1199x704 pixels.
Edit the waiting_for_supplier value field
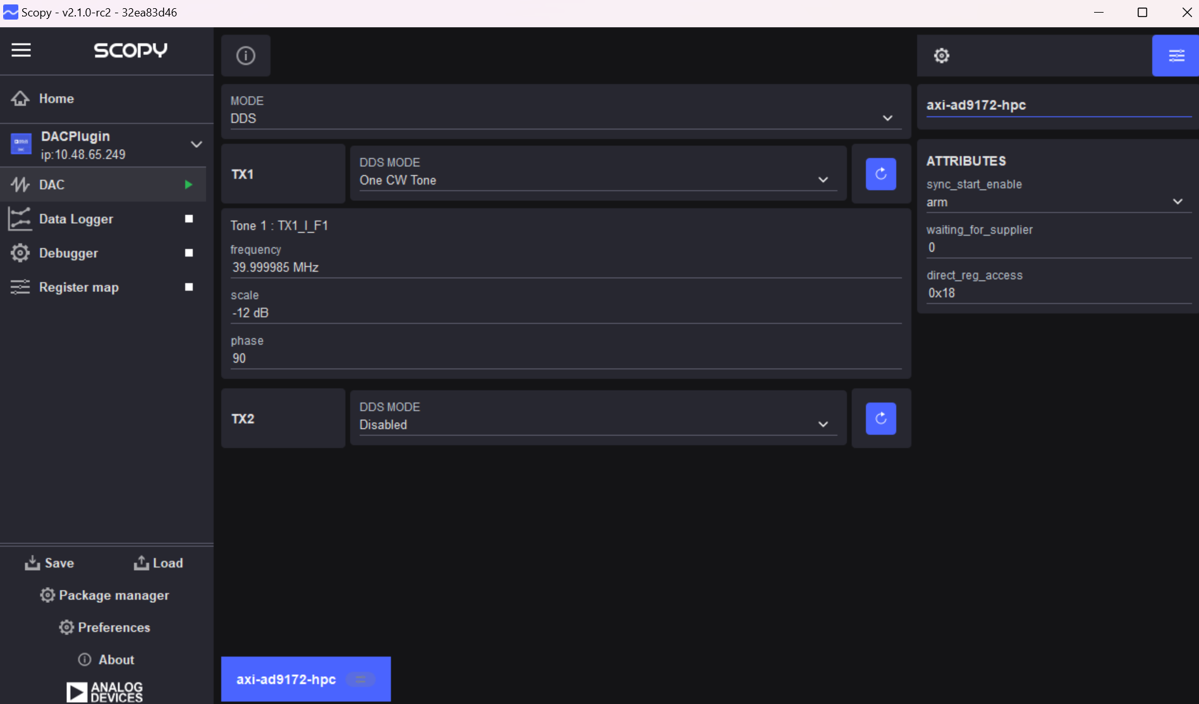click(x=1059, y=248)
